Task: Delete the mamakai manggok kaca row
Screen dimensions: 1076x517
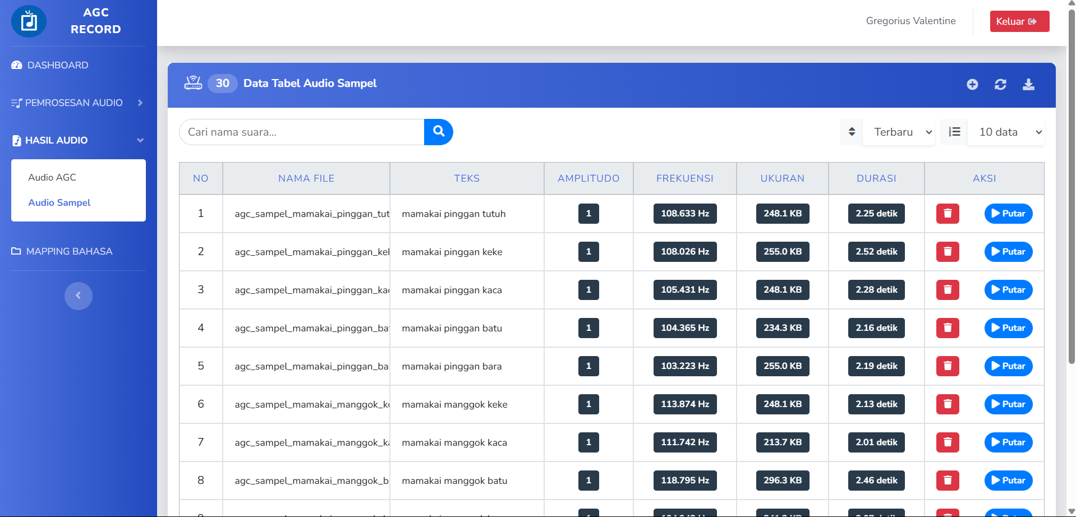Action: pyautogui.click(x=948, y=442)
